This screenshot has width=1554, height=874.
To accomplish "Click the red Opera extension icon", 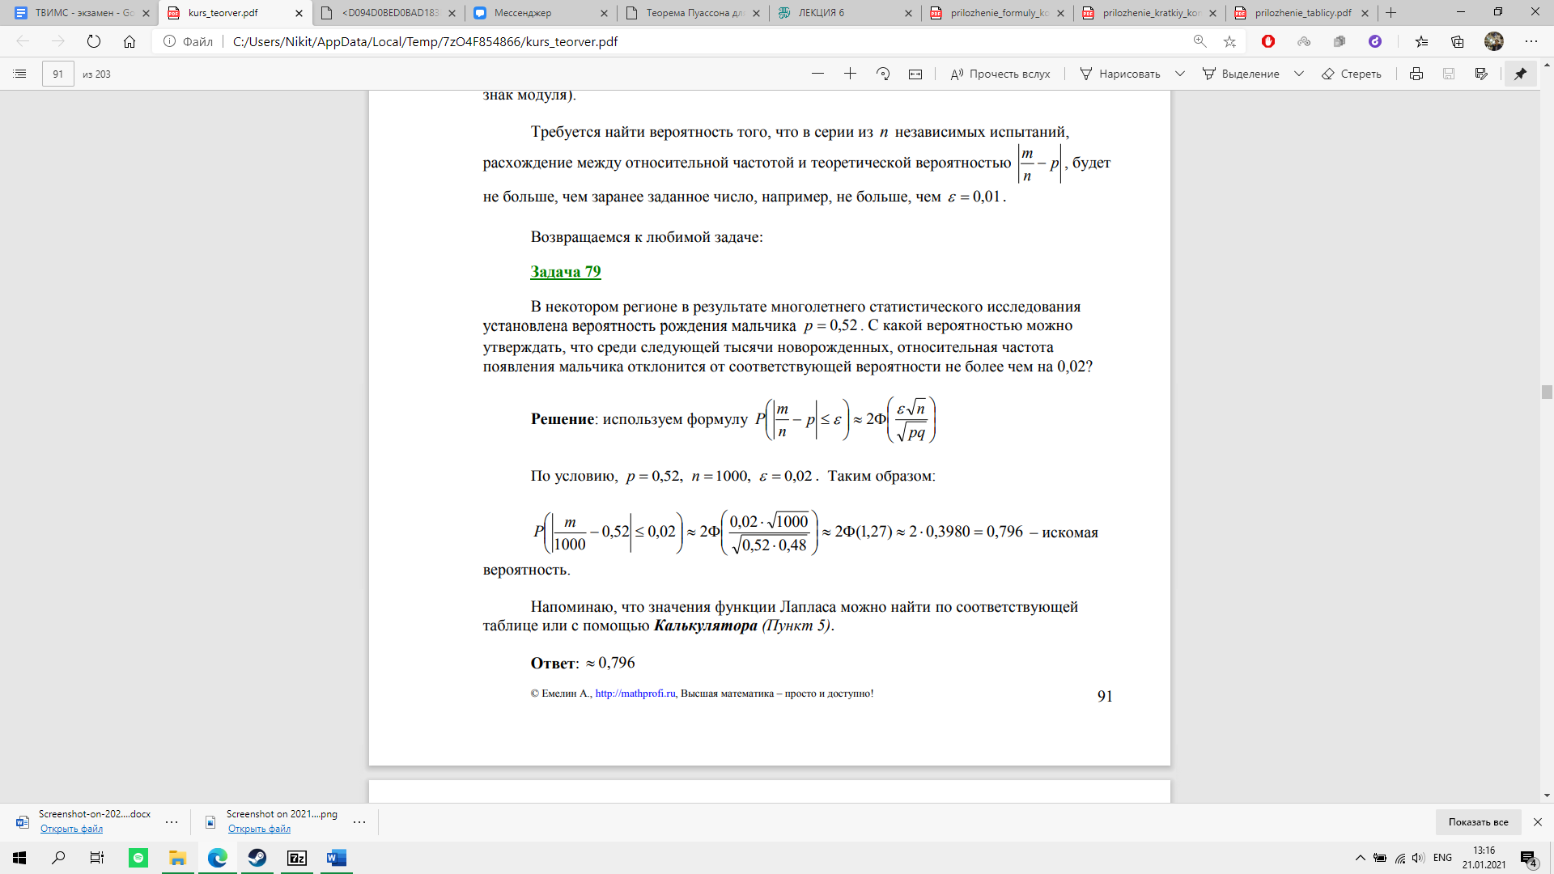I will pyautogui.click(x=1268, y=41).
